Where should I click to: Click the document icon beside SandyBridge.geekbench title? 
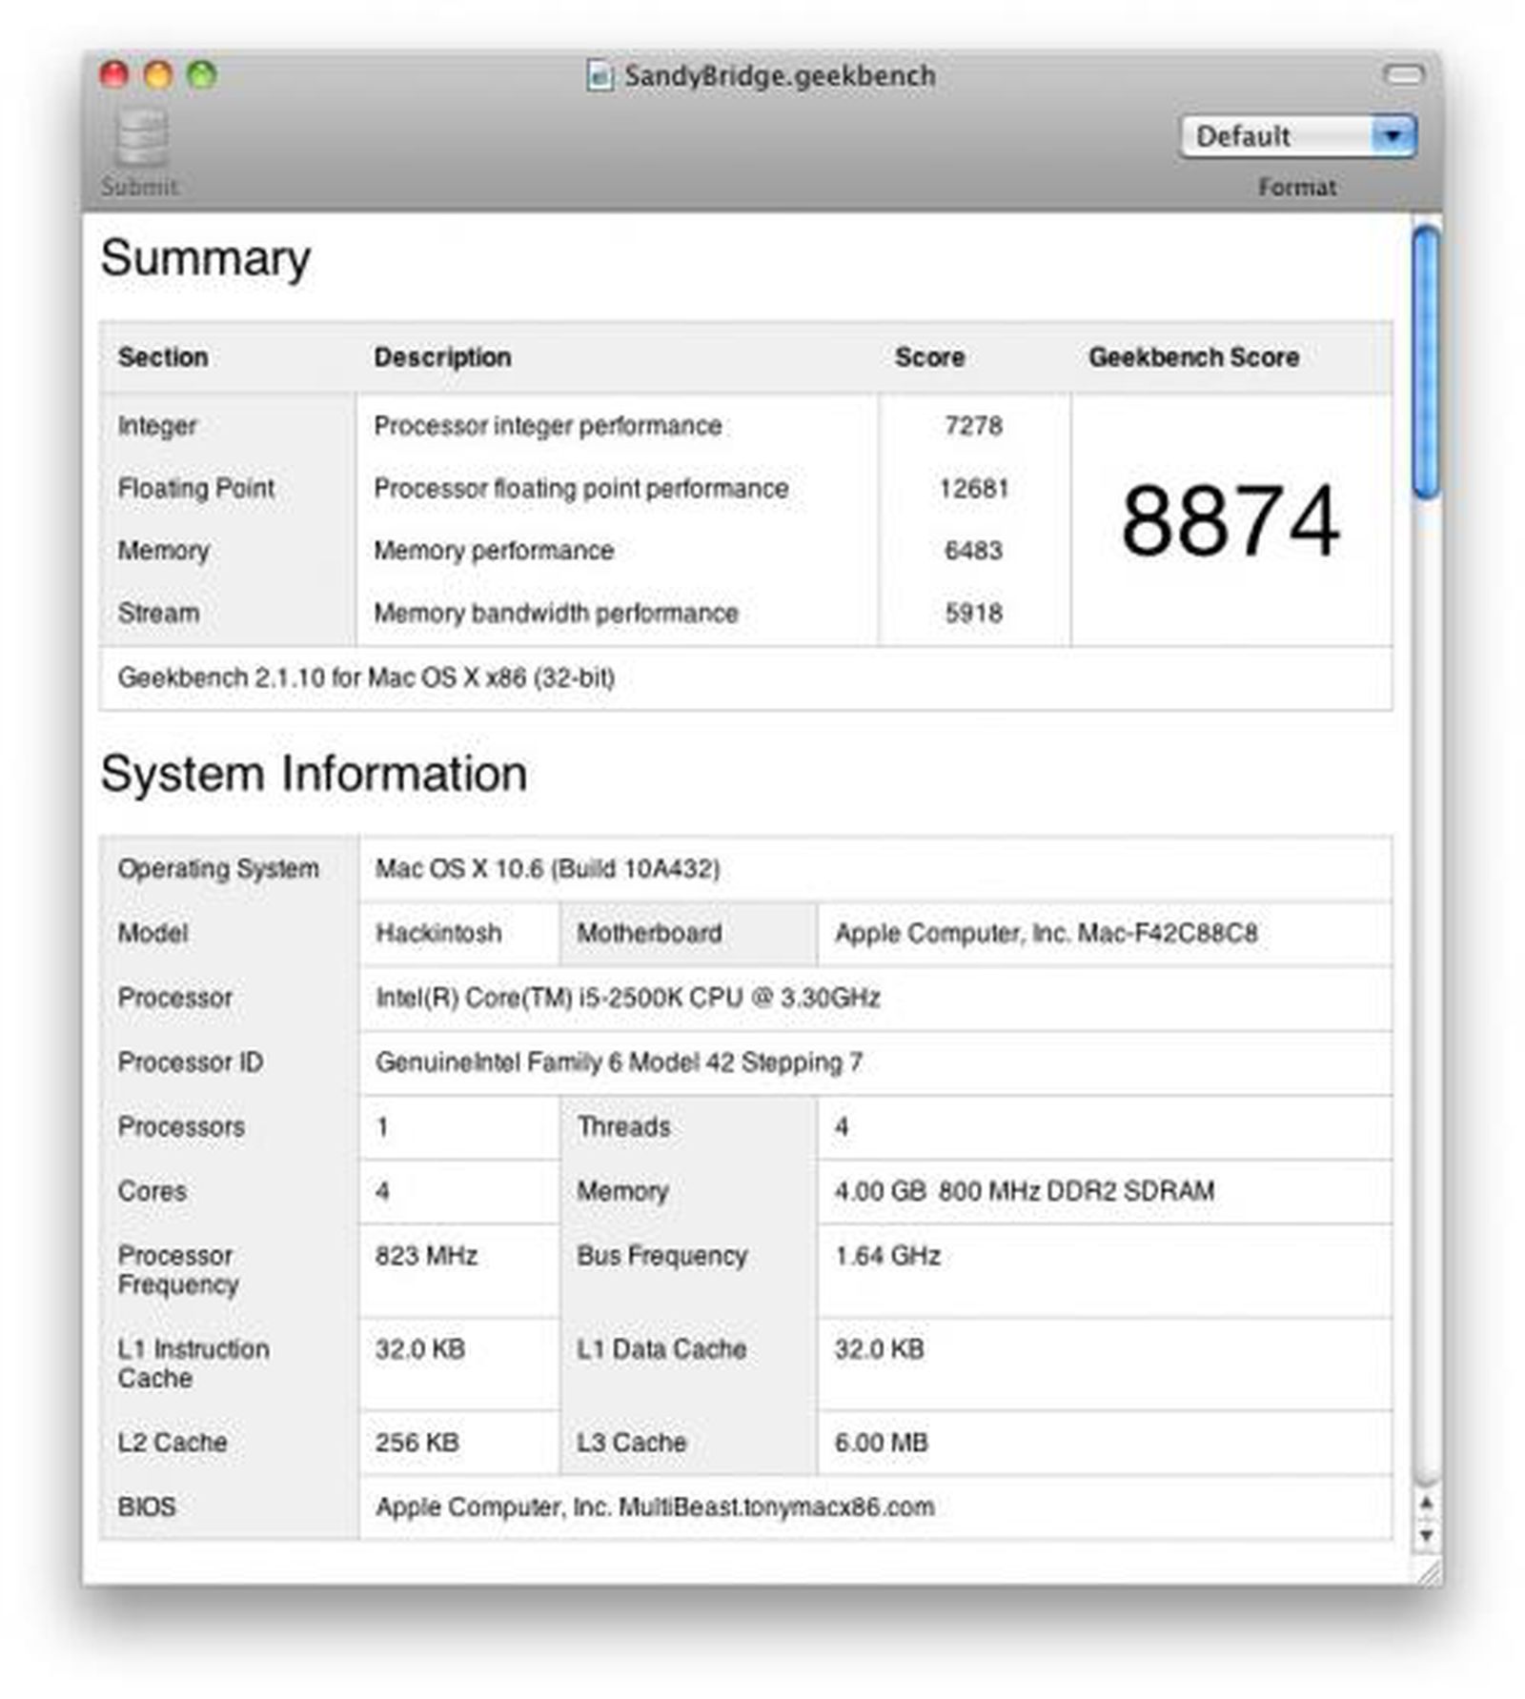coord(600,75)
